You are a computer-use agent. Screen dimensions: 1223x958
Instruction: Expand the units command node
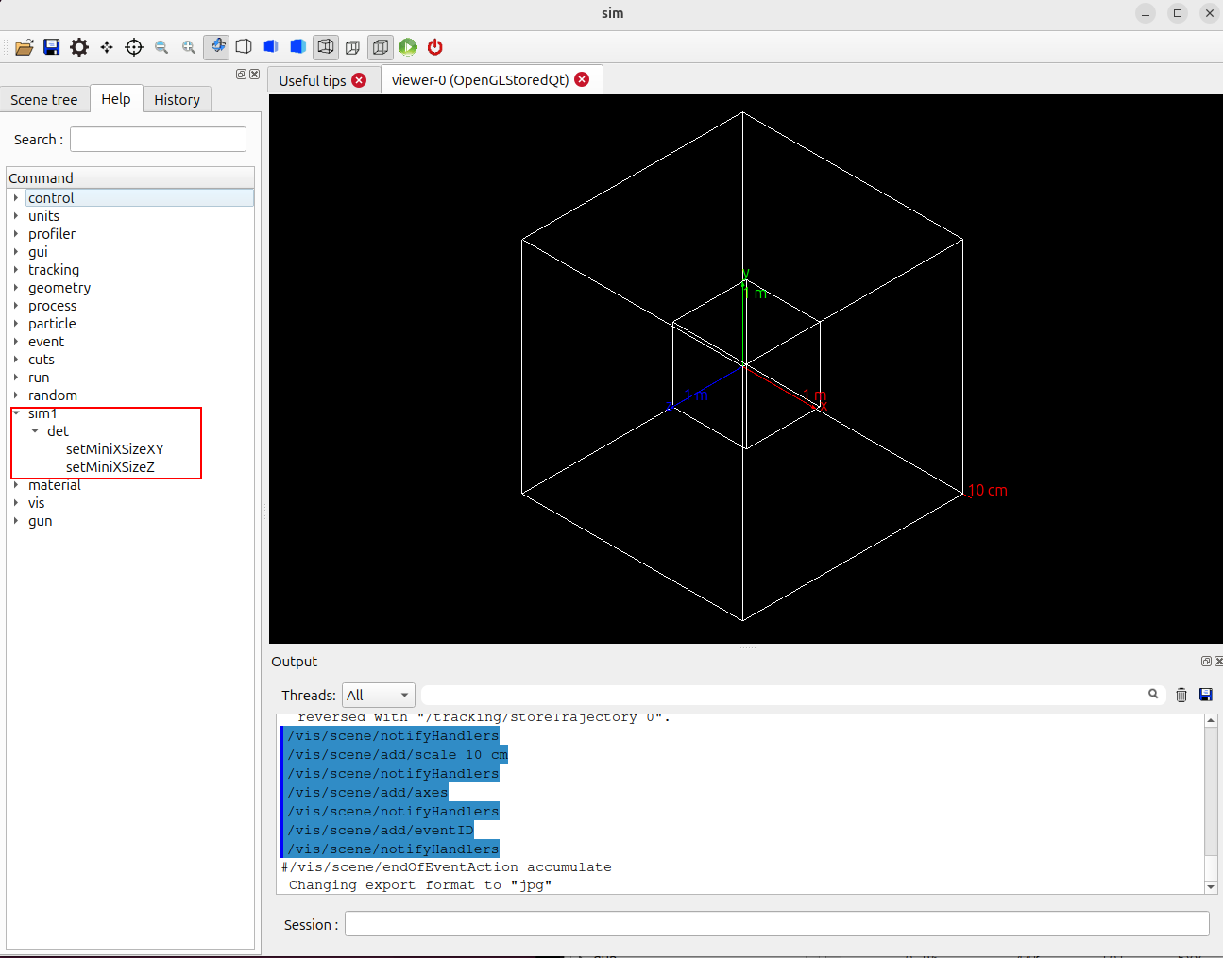pos(16,216)
